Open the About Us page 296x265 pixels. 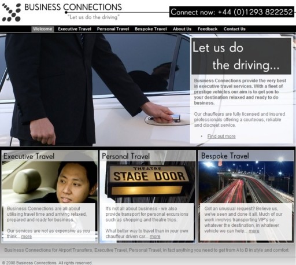182,29
